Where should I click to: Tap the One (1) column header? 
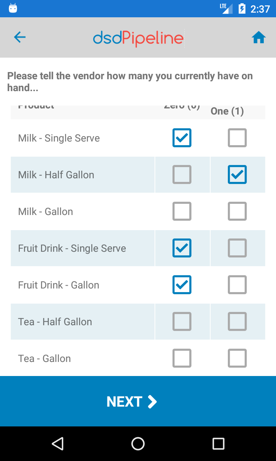tap(227, 111)
